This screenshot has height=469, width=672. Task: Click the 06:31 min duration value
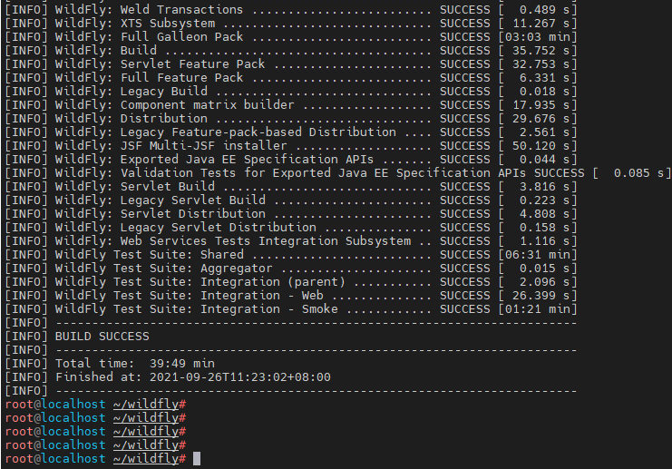(x=538, y=255)
